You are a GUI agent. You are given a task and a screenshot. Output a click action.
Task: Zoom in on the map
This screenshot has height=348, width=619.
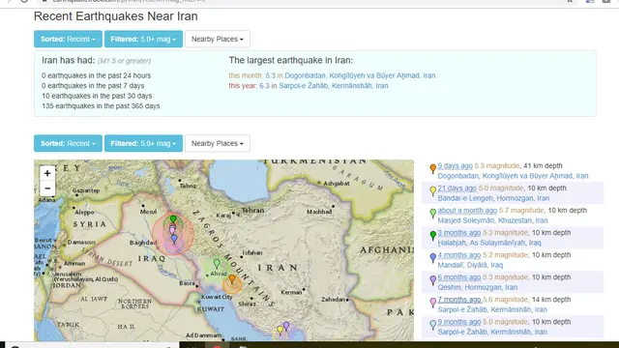coord(47,173)
